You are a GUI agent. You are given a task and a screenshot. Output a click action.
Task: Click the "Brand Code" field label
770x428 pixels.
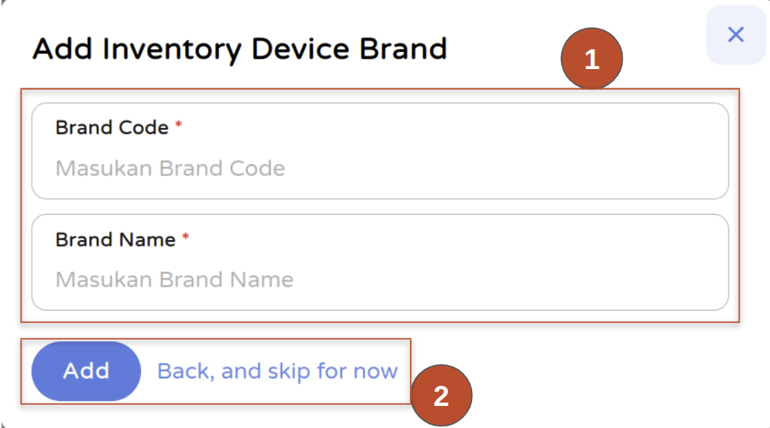pos(112,128)
